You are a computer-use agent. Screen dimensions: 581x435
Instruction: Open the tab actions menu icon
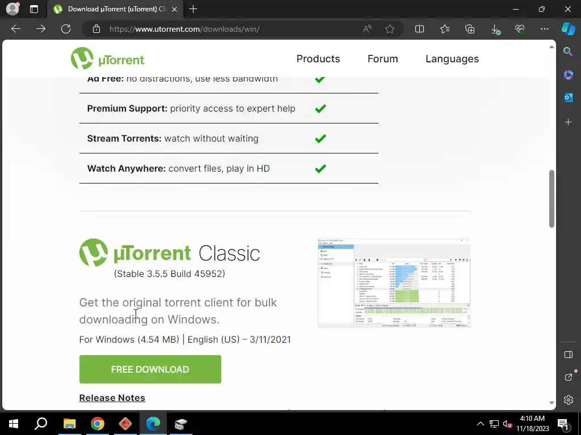point(34,9)
